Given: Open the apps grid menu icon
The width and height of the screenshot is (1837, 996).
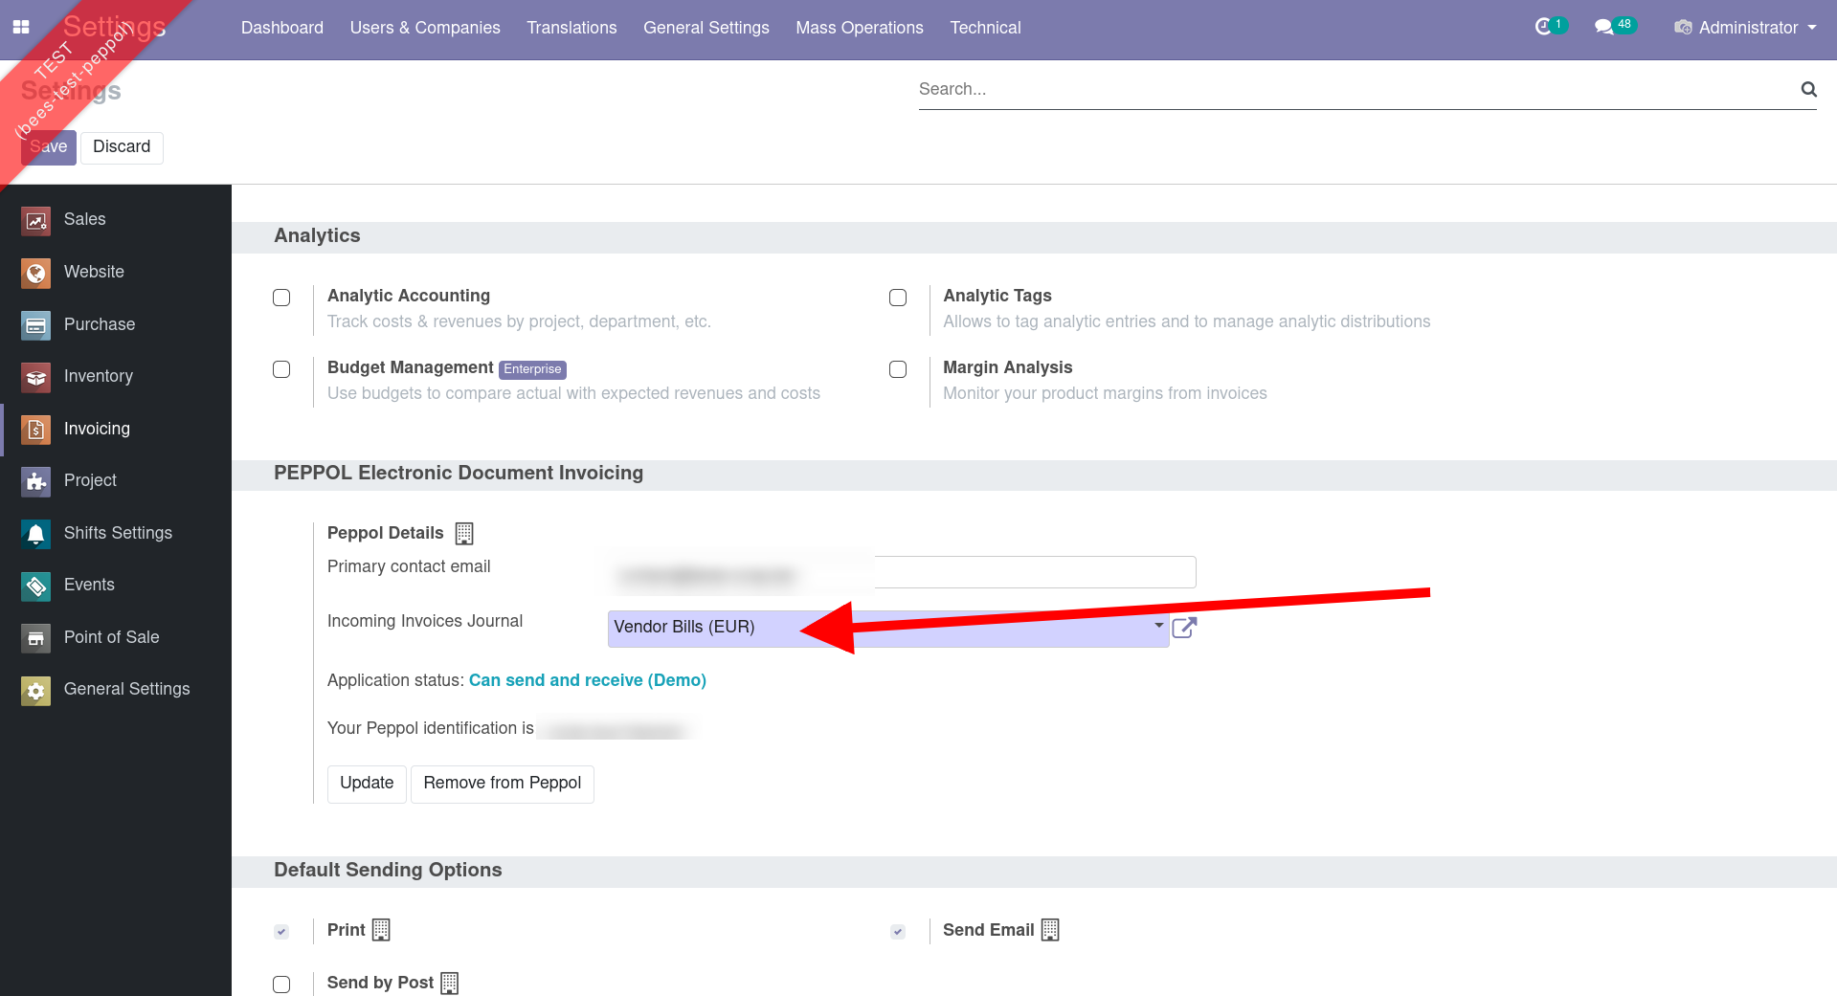Looking at the screenshot, I should [x=21, y=27].
